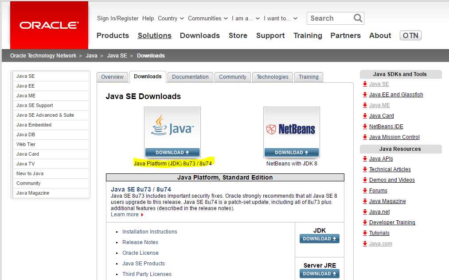The width and height of the screenshot is (449, 280).
Task: Open the About menu
Action: 380,35
